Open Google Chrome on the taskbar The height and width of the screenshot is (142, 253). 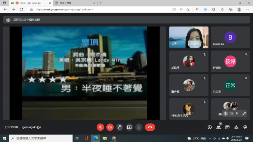114,138
